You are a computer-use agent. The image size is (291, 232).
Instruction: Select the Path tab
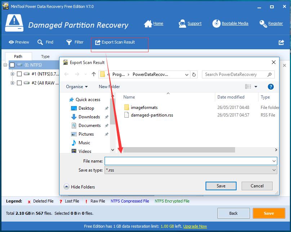[x=18, y=56]
